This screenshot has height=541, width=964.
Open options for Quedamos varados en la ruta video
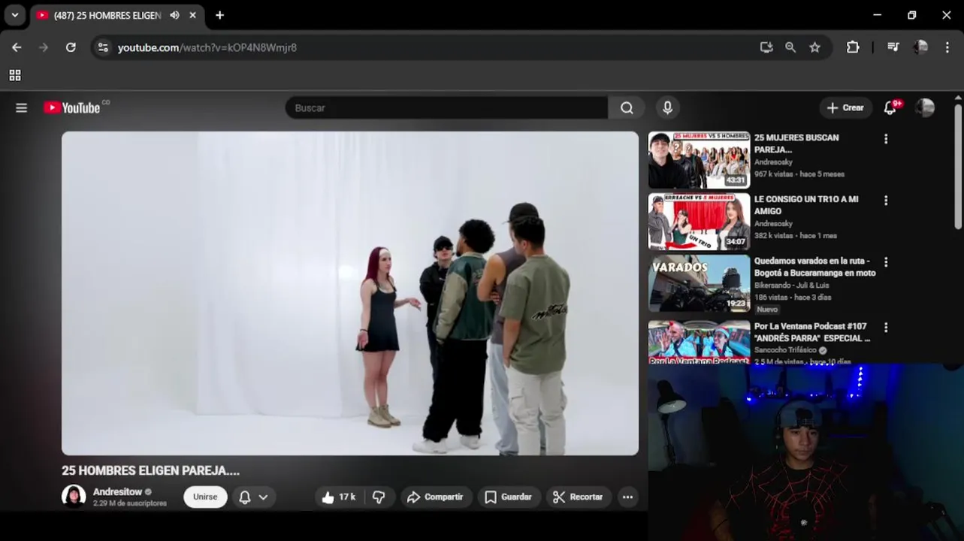pyautogui.click(x=886, y=262)
